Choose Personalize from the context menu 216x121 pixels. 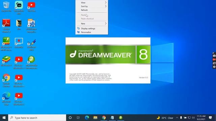[92, 32]
